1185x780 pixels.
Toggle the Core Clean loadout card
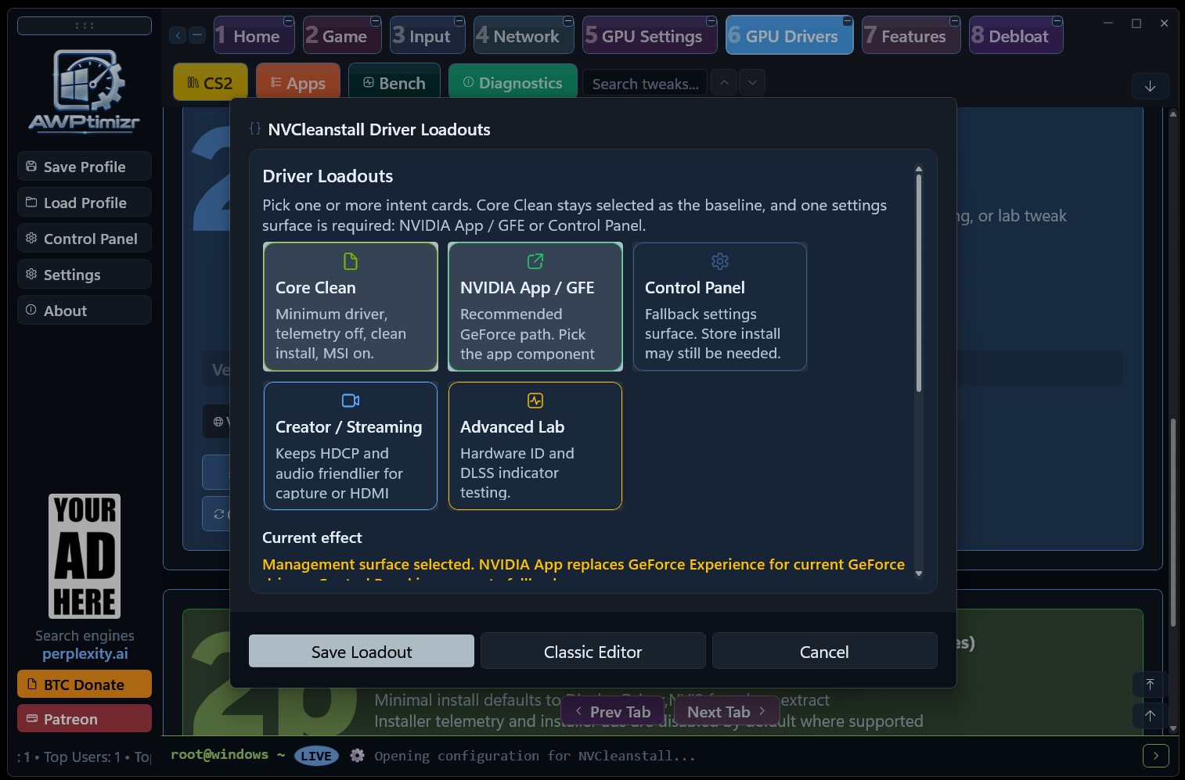(351, 307)
